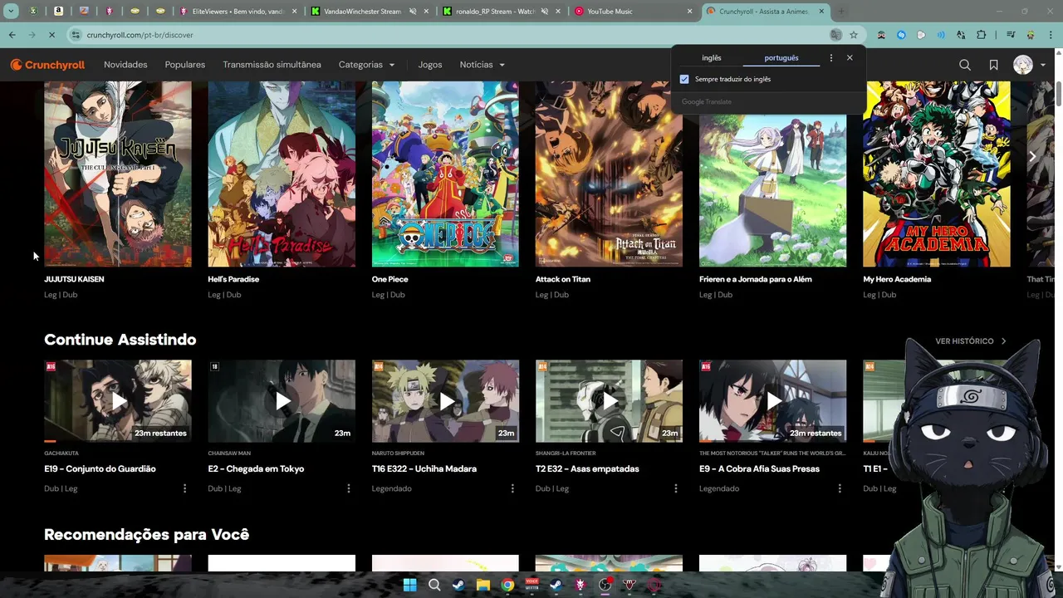1063x598 pixels.
Task: Open options menu for Uchiha Madara episode
Action: click(x=512, y=488)
